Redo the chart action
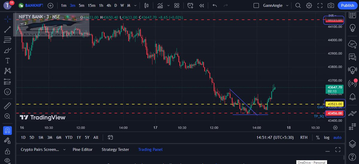The height and width of the screenshot is (164, 359). (225, 5)
